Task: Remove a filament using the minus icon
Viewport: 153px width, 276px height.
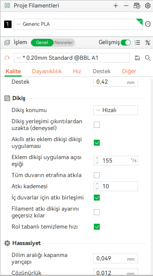Action: [126, 6]
